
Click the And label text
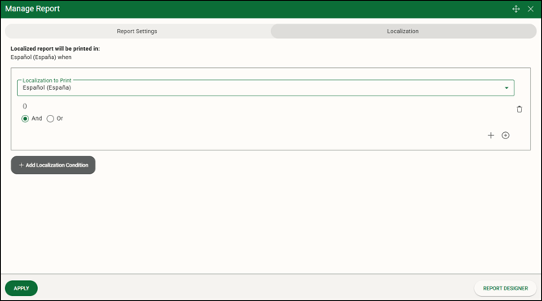(36, 118)
